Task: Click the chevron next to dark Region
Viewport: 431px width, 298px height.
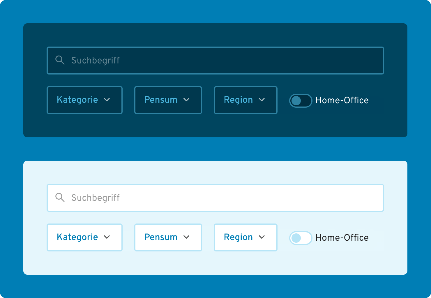Action: [262, 100]
